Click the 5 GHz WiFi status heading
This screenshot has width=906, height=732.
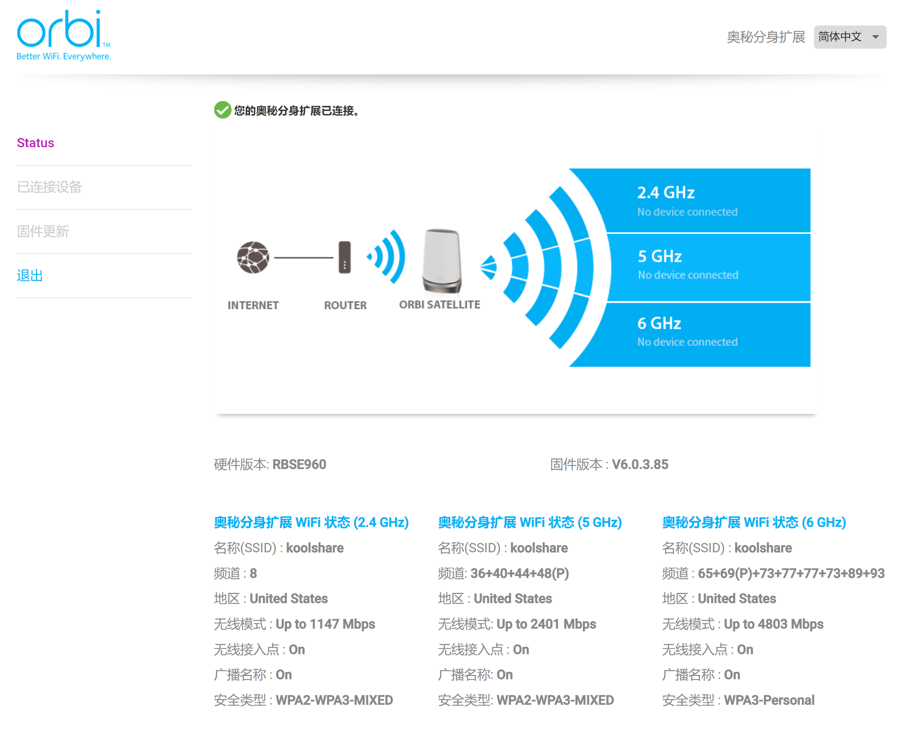[530, 522]
